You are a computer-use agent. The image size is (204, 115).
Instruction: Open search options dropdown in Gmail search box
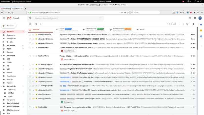point(101,18)
